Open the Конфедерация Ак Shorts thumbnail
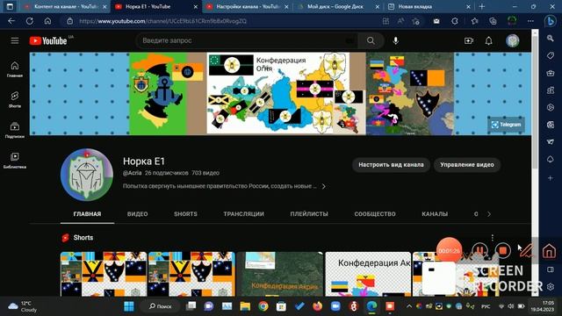The height and width of the screenshot is (316, 562). pos(368,274)
